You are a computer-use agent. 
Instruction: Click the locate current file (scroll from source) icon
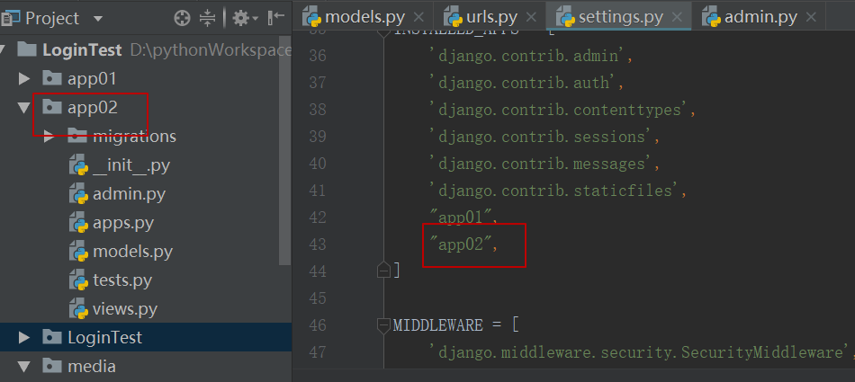[x=182, y=18]
